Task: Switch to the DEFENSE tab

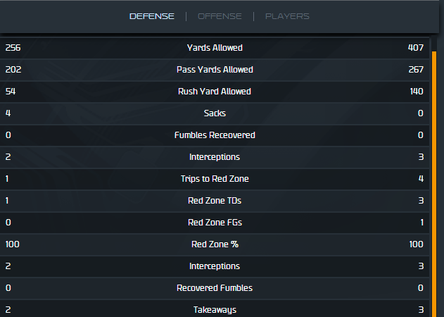Action: coord(152,16)
